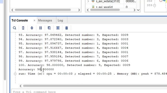Collapse the run: Time output block
Screen dimensions: 167x93
(15, 74)
